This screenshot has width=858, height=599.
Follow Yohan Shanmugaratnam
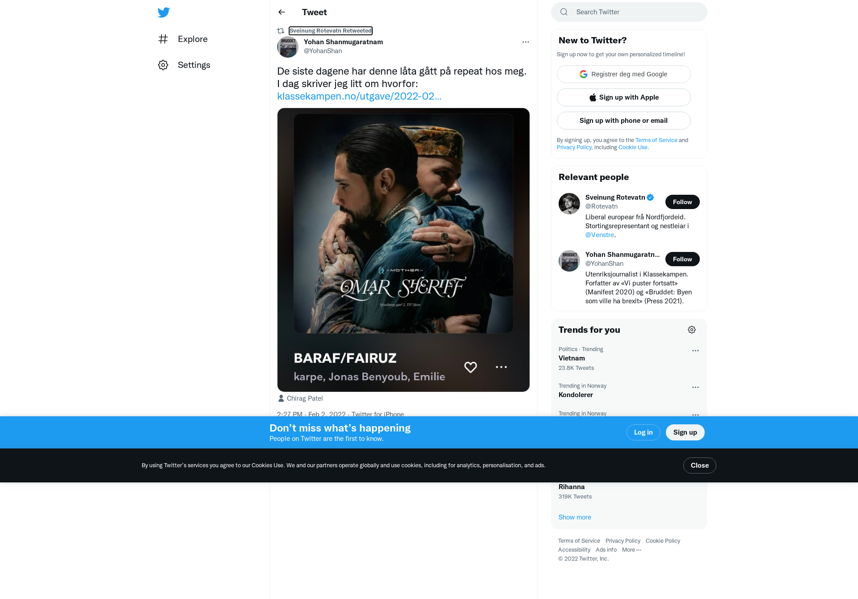pos(682,259)
